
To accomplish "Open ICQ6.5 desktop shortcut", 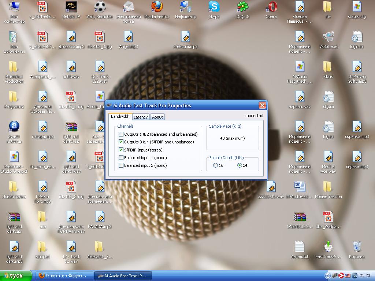I will coord(242,7).
